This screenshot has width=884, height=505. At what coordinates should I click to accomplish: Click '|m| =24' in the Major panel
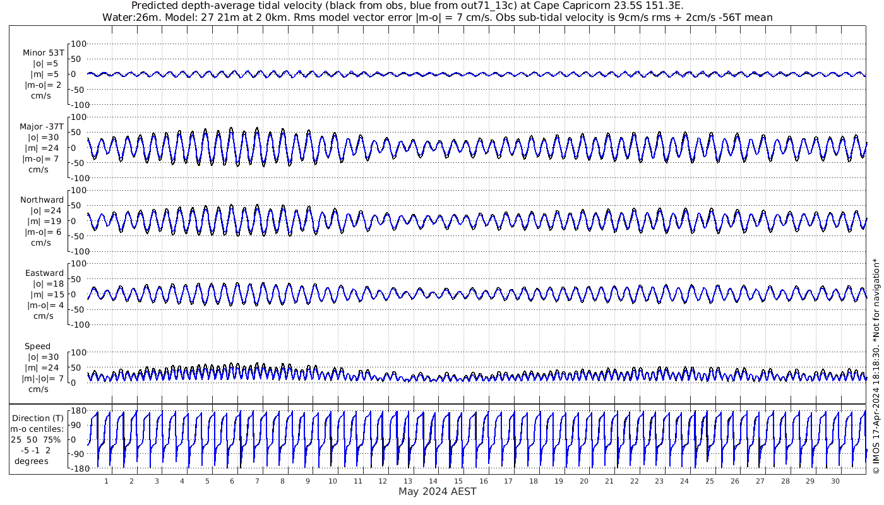44,148
